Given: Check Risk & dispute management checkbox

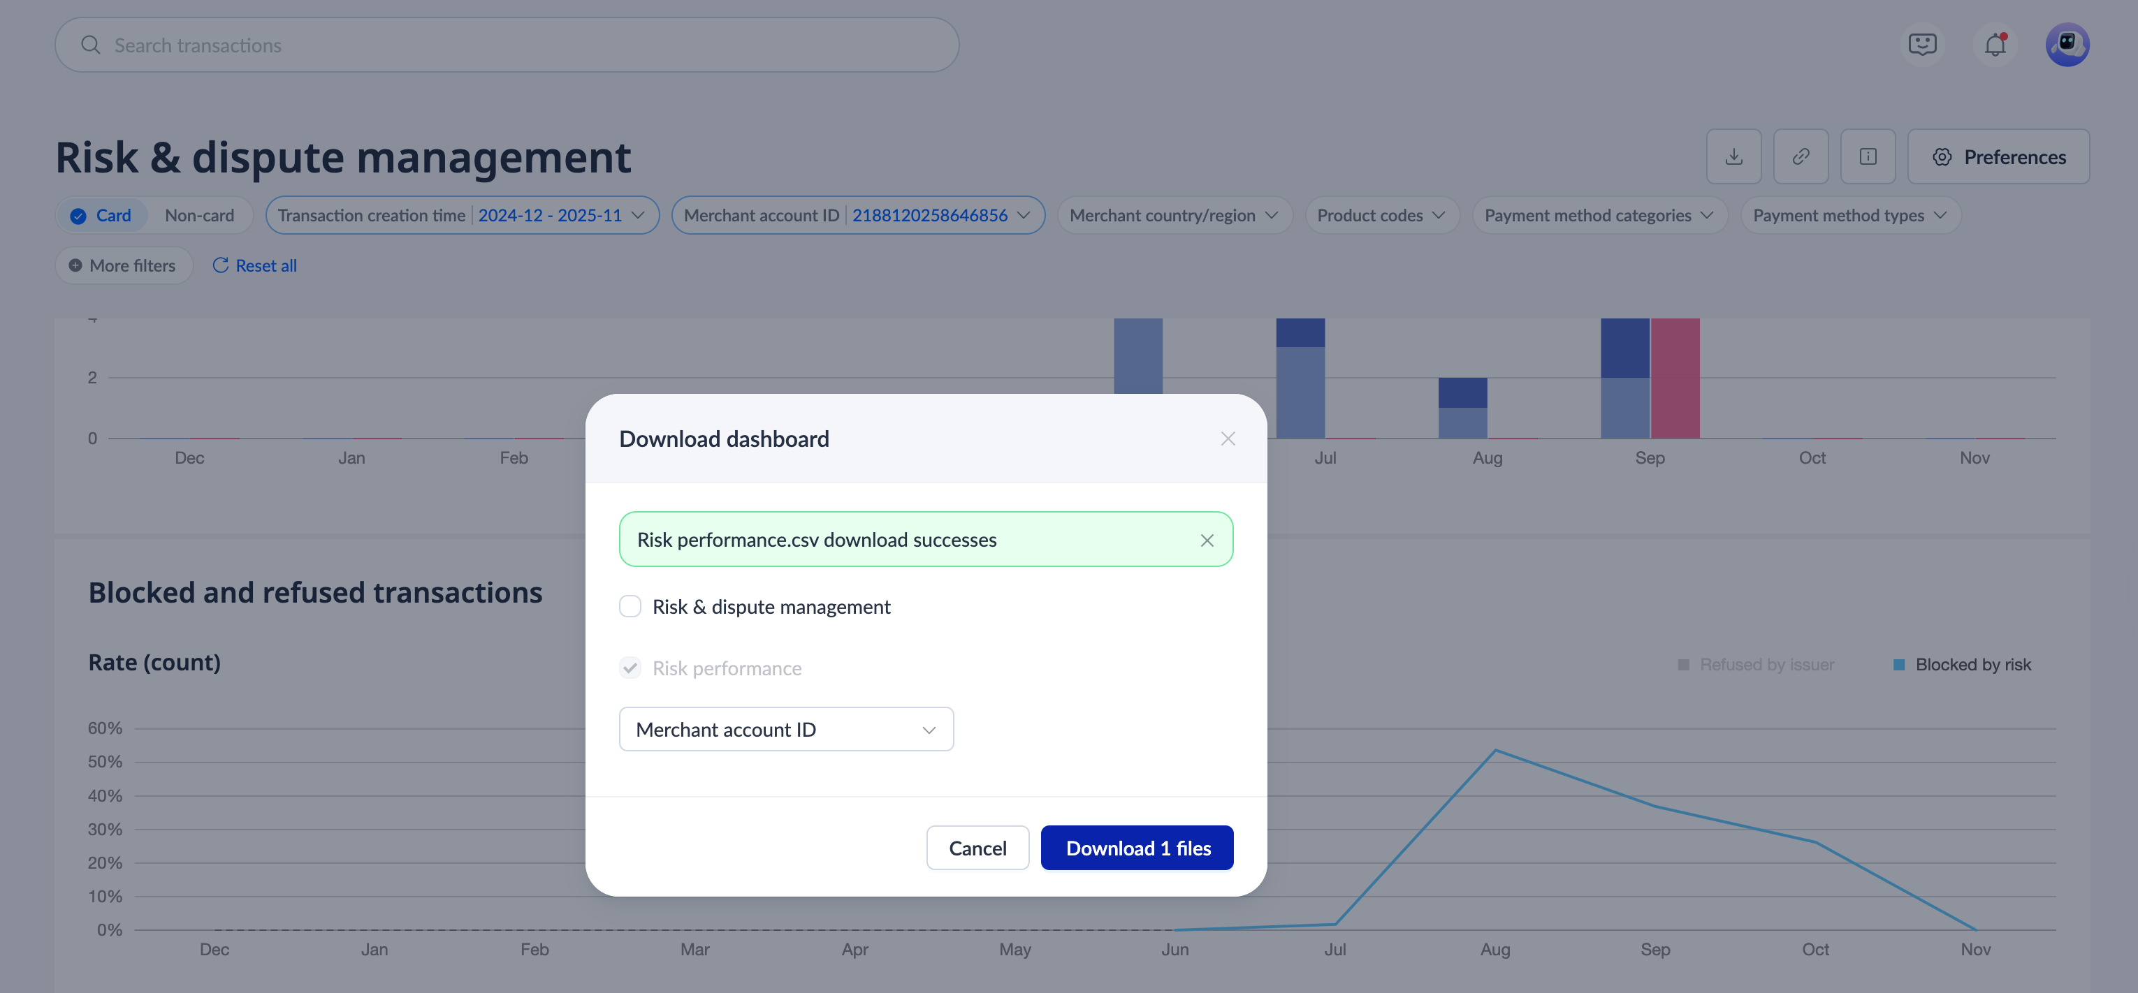Looking at the screenshot, I should (630, 606).
